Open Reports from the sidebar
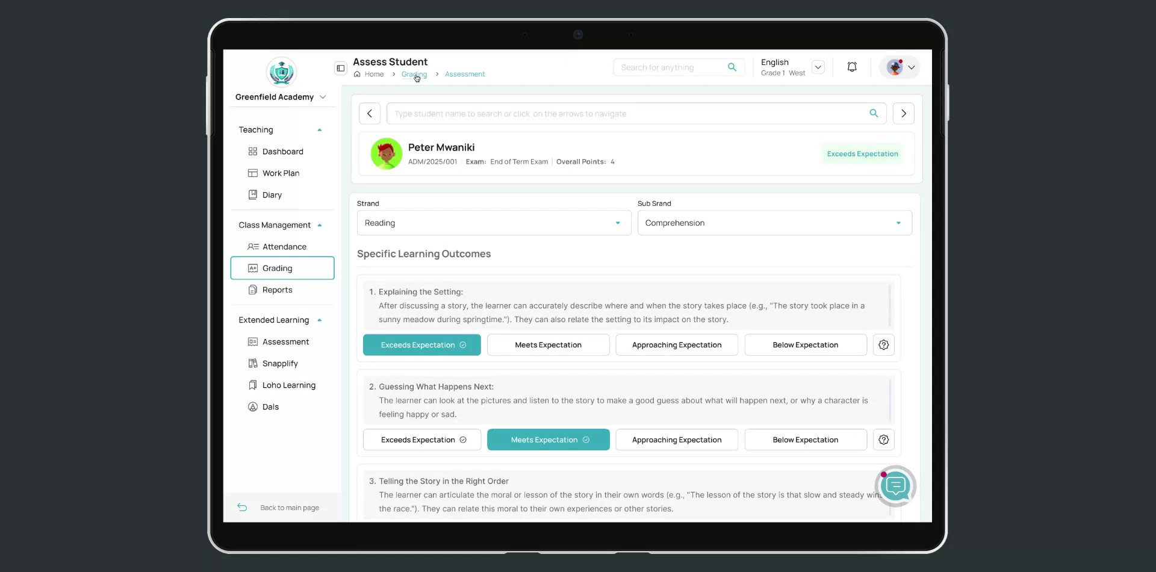 276,290
